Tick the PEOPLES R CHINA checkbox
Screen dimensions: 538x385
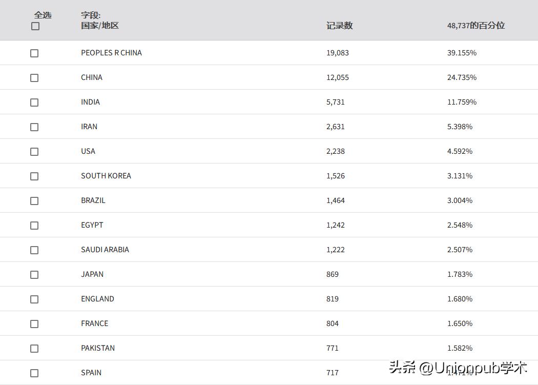[x=34, y=53]
